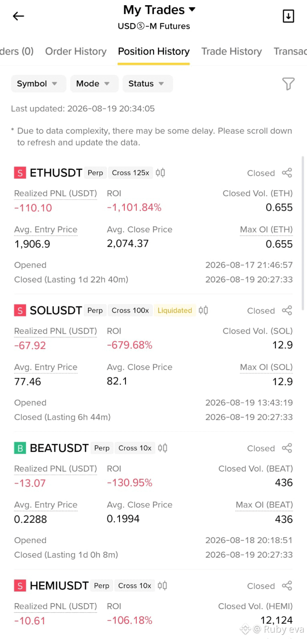Download trade history via export icon
307x639 pixels.
point(288,16)
